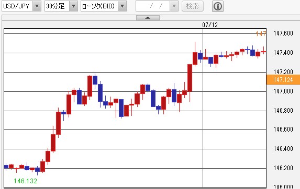Open the ローソク(BID) chart type dropdown arrow
The height and width of the screenshot is (189, 300).
pyautogui.click(x=123, y=6)
